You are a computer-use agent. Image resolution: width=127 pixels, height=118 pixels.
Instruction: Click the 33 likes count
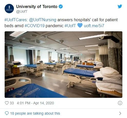pyautogui.click(x=12, y=103)
